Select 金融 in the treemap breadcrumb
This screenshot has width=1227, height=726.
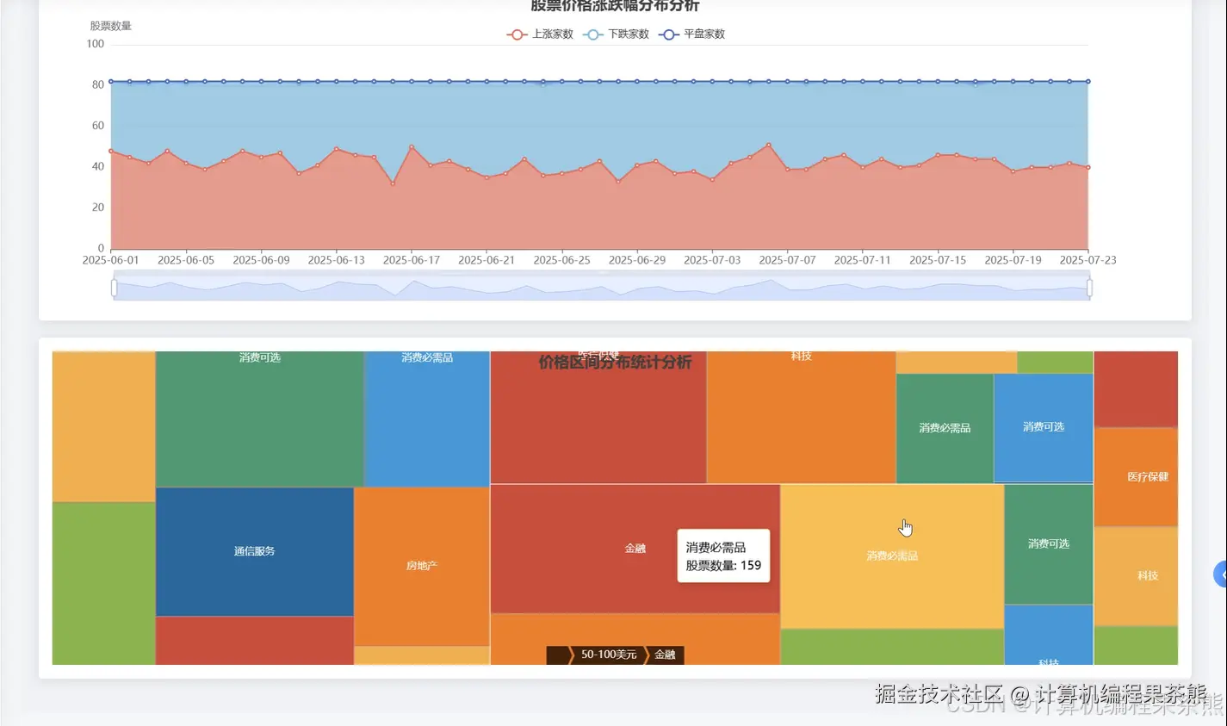pyautogui.click(x=665, y=655)
